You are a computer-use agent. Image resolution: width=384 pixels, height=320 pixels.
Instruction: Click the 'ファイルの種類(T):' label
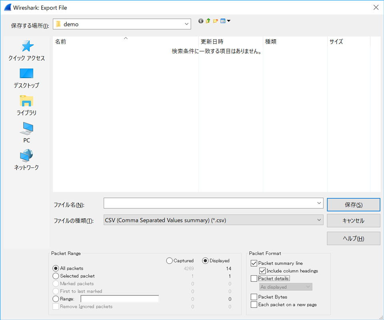pos(74,221)
